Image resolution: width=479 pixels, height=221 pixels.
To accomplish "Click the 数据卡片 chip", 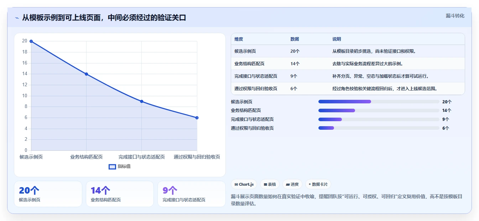I will click(x=318, y=184).
